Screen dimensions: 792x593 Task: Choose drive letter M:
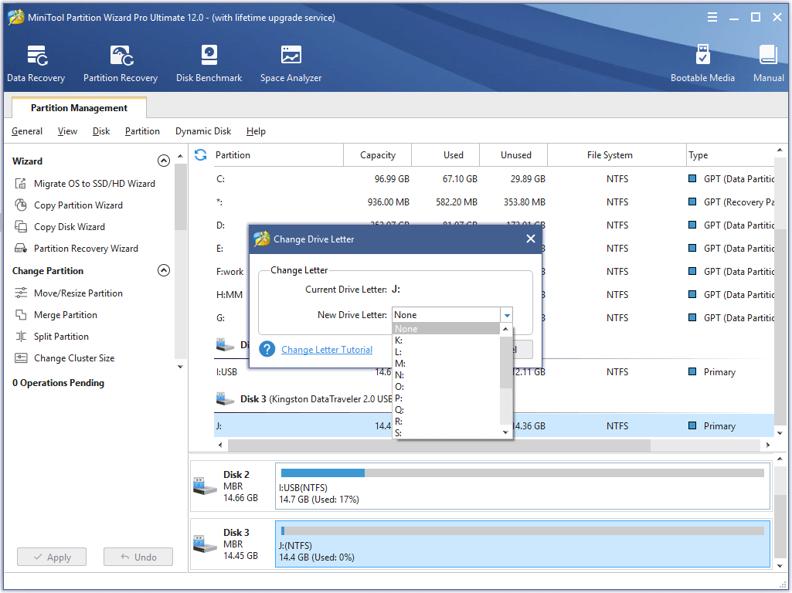pos(446,364)
